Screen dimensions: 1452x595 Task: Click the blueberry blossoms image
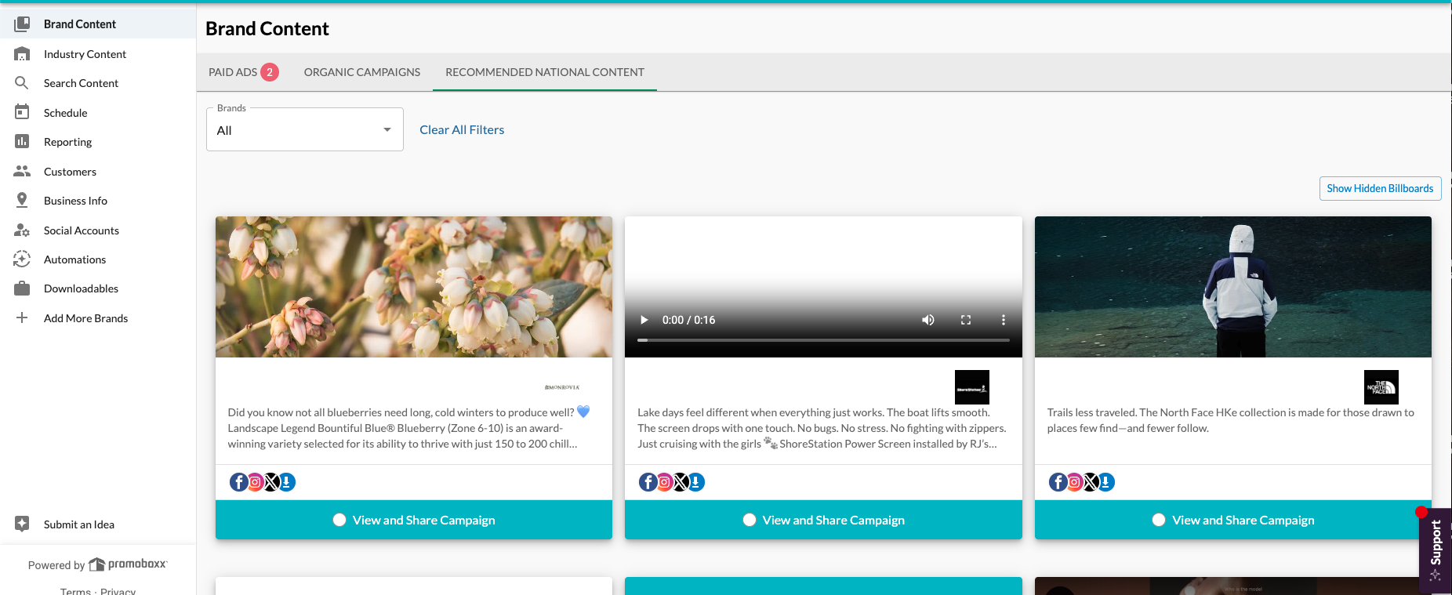click(x=414, y=287)
